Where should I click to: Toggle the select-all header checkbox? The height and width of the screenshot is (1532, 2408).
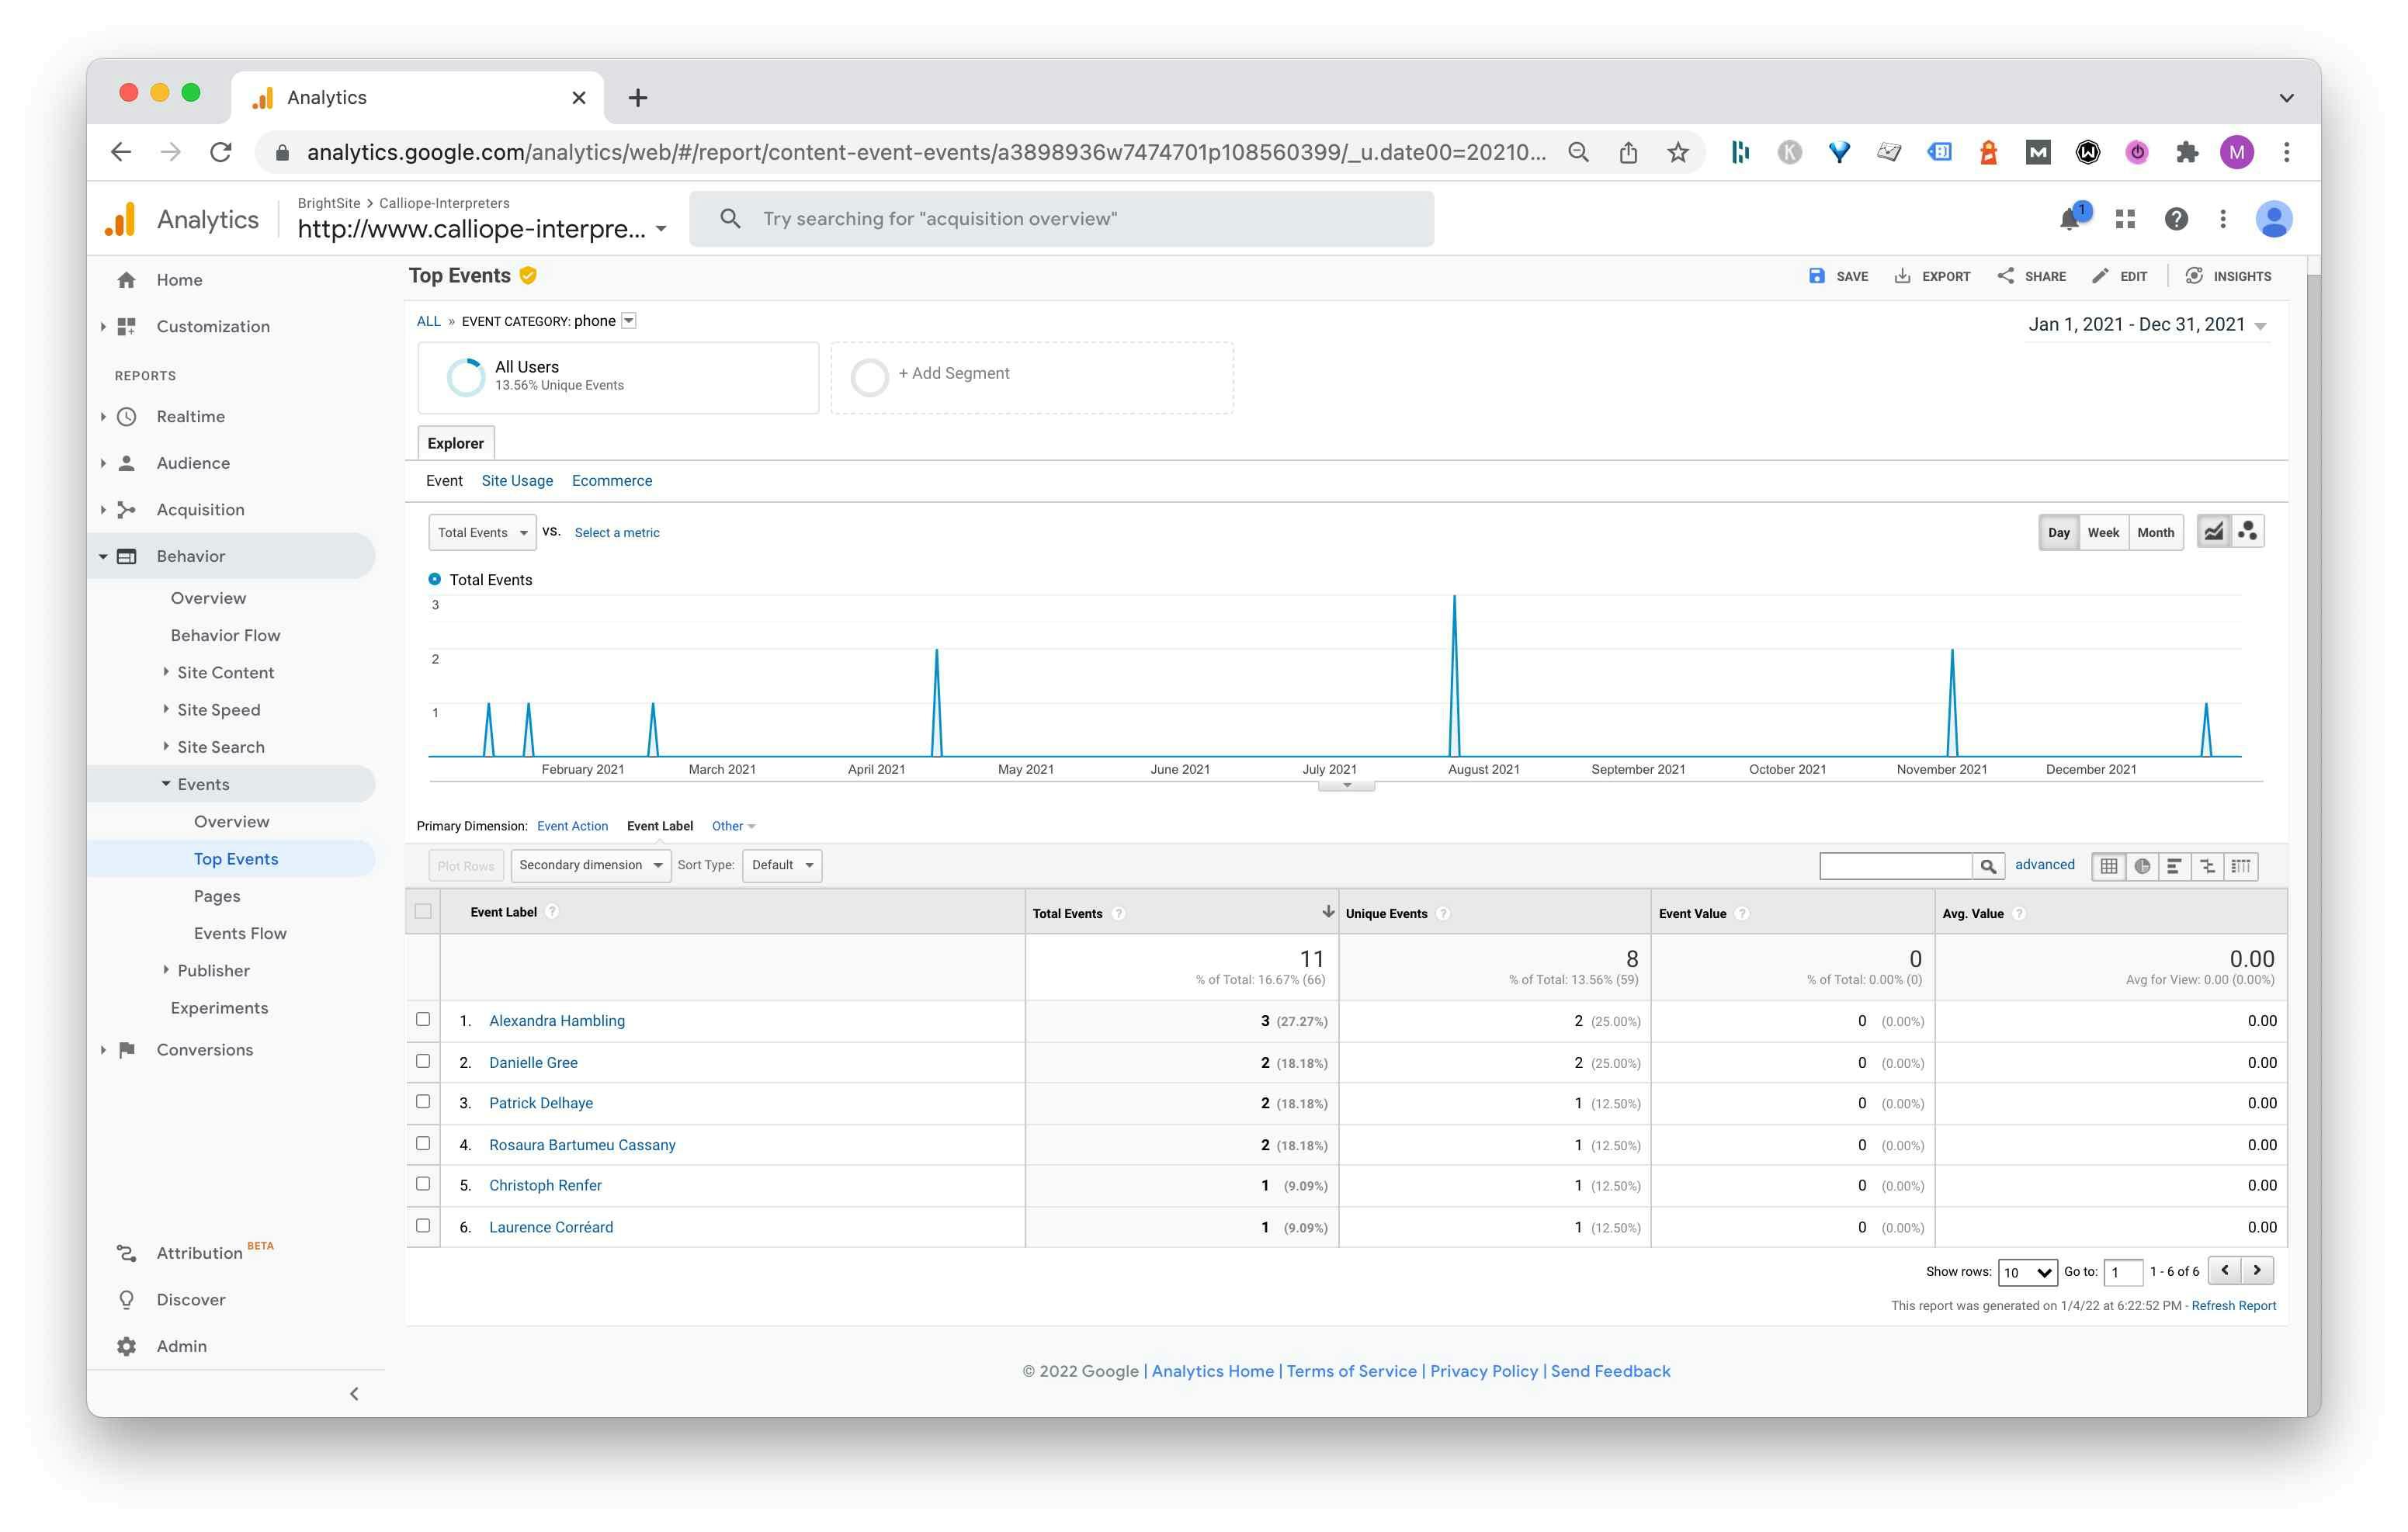pyautogui.click(x=423, y=912)
